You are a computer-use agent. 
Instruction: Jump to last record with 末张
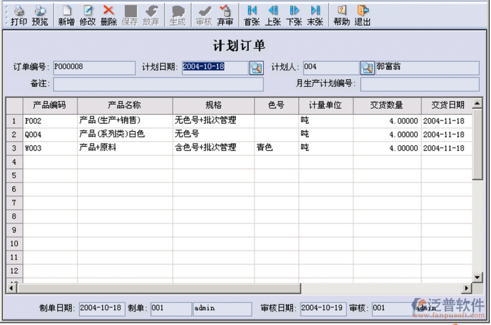tap(315, 15)
